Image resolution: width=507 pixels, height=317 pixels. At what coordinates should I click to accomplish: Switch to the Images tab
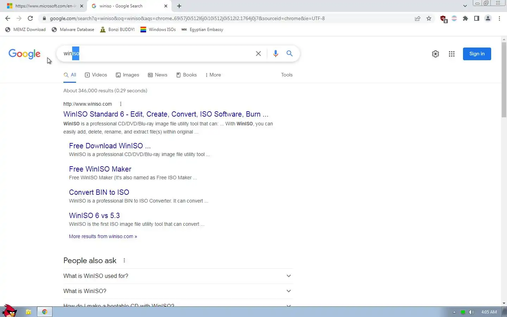pyautogui.click(x=127, y=75)
